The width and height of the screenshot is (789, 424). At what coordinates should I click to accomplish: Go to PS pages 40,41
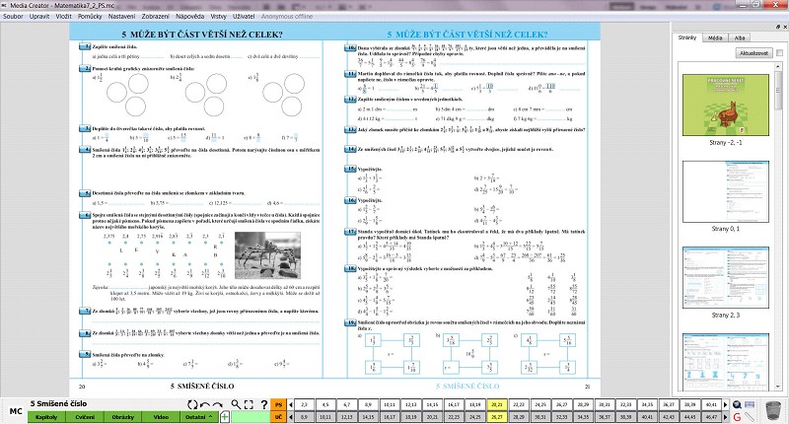click(711, 404)
